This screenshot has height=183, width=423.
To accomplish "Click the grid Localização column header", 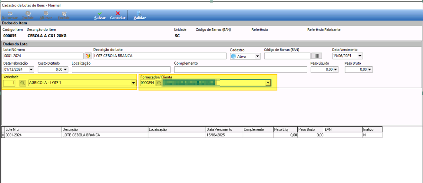I will 177,129.
